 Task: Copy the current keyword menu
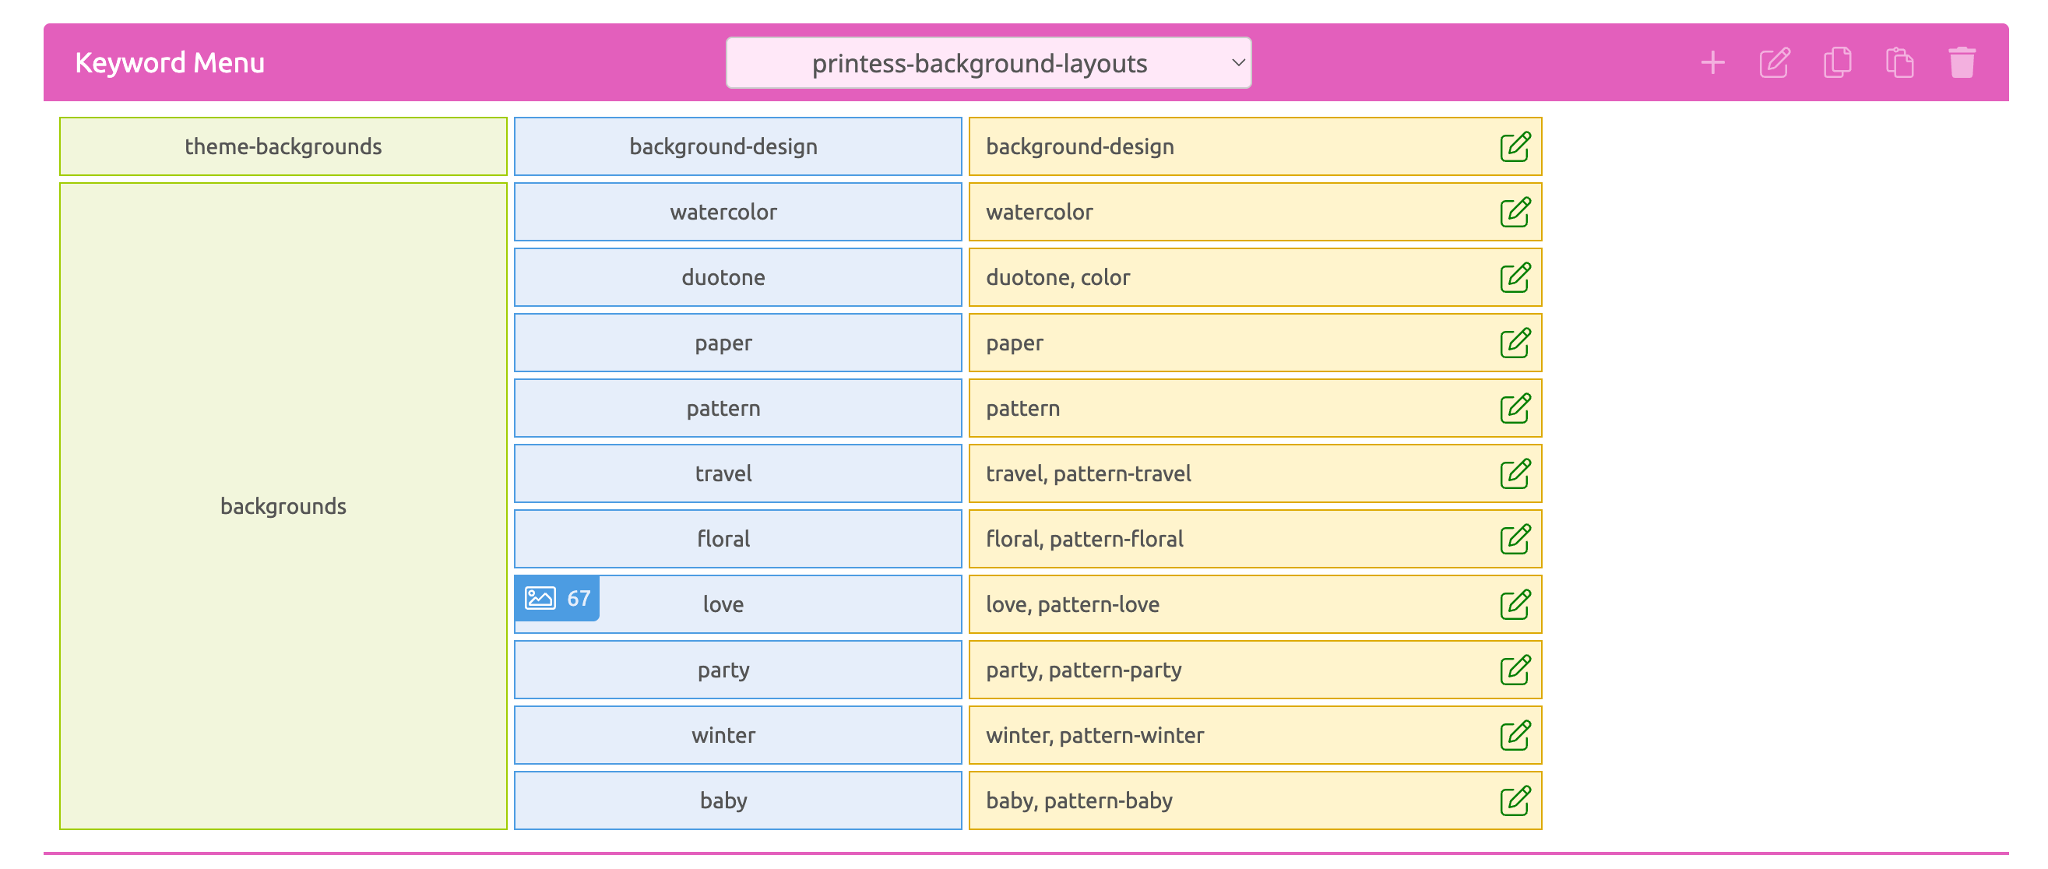coord(1838,63)
